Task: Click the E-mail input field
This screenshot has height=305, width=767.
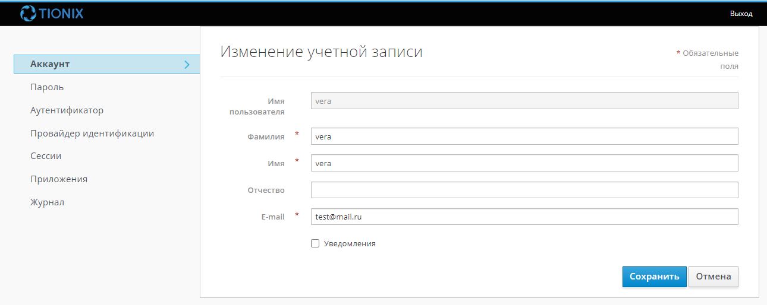Action: click(x=524, y=217)
